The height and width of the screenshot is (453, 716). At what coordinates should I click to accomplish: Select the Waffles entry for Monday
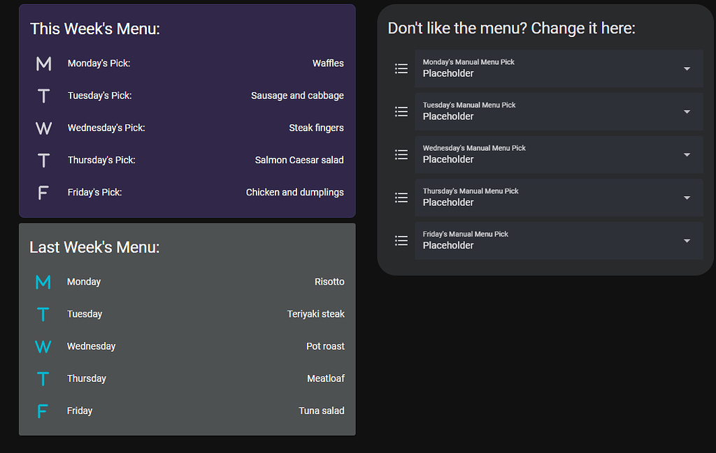(x=328, y=63)
